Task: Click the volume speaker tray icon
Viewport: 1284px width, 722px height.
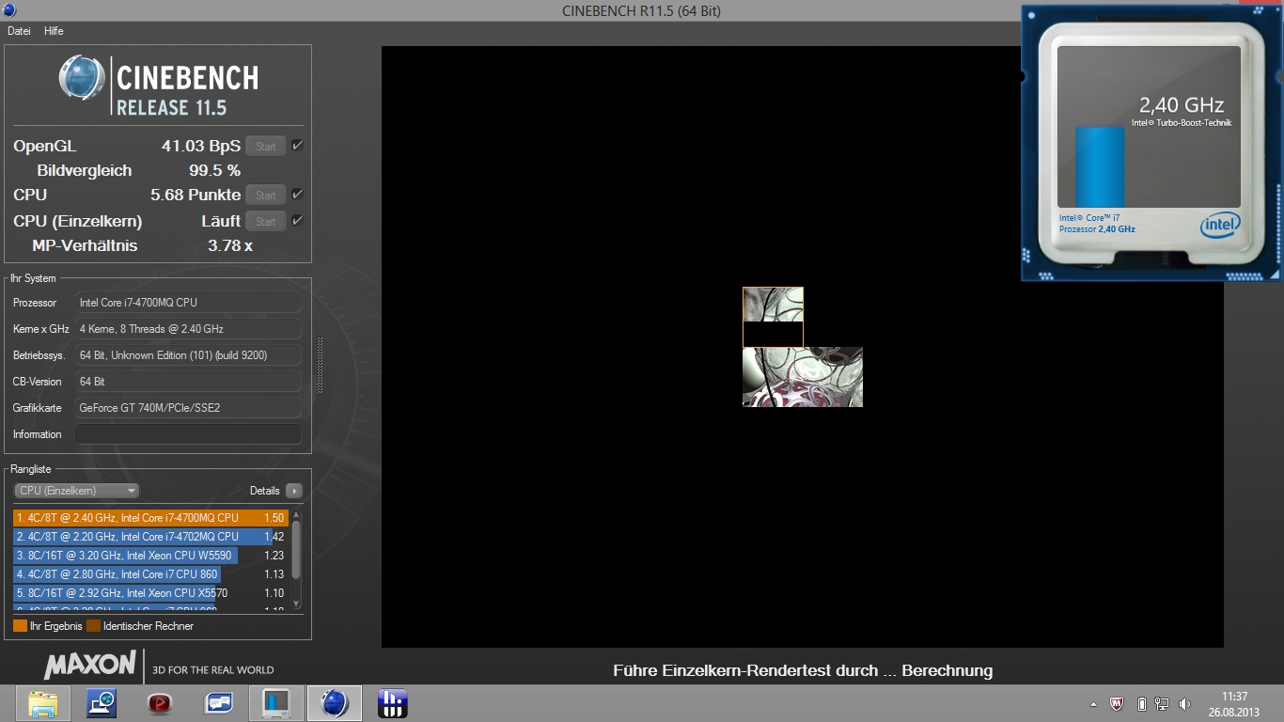Action: tap(1184, 704)
